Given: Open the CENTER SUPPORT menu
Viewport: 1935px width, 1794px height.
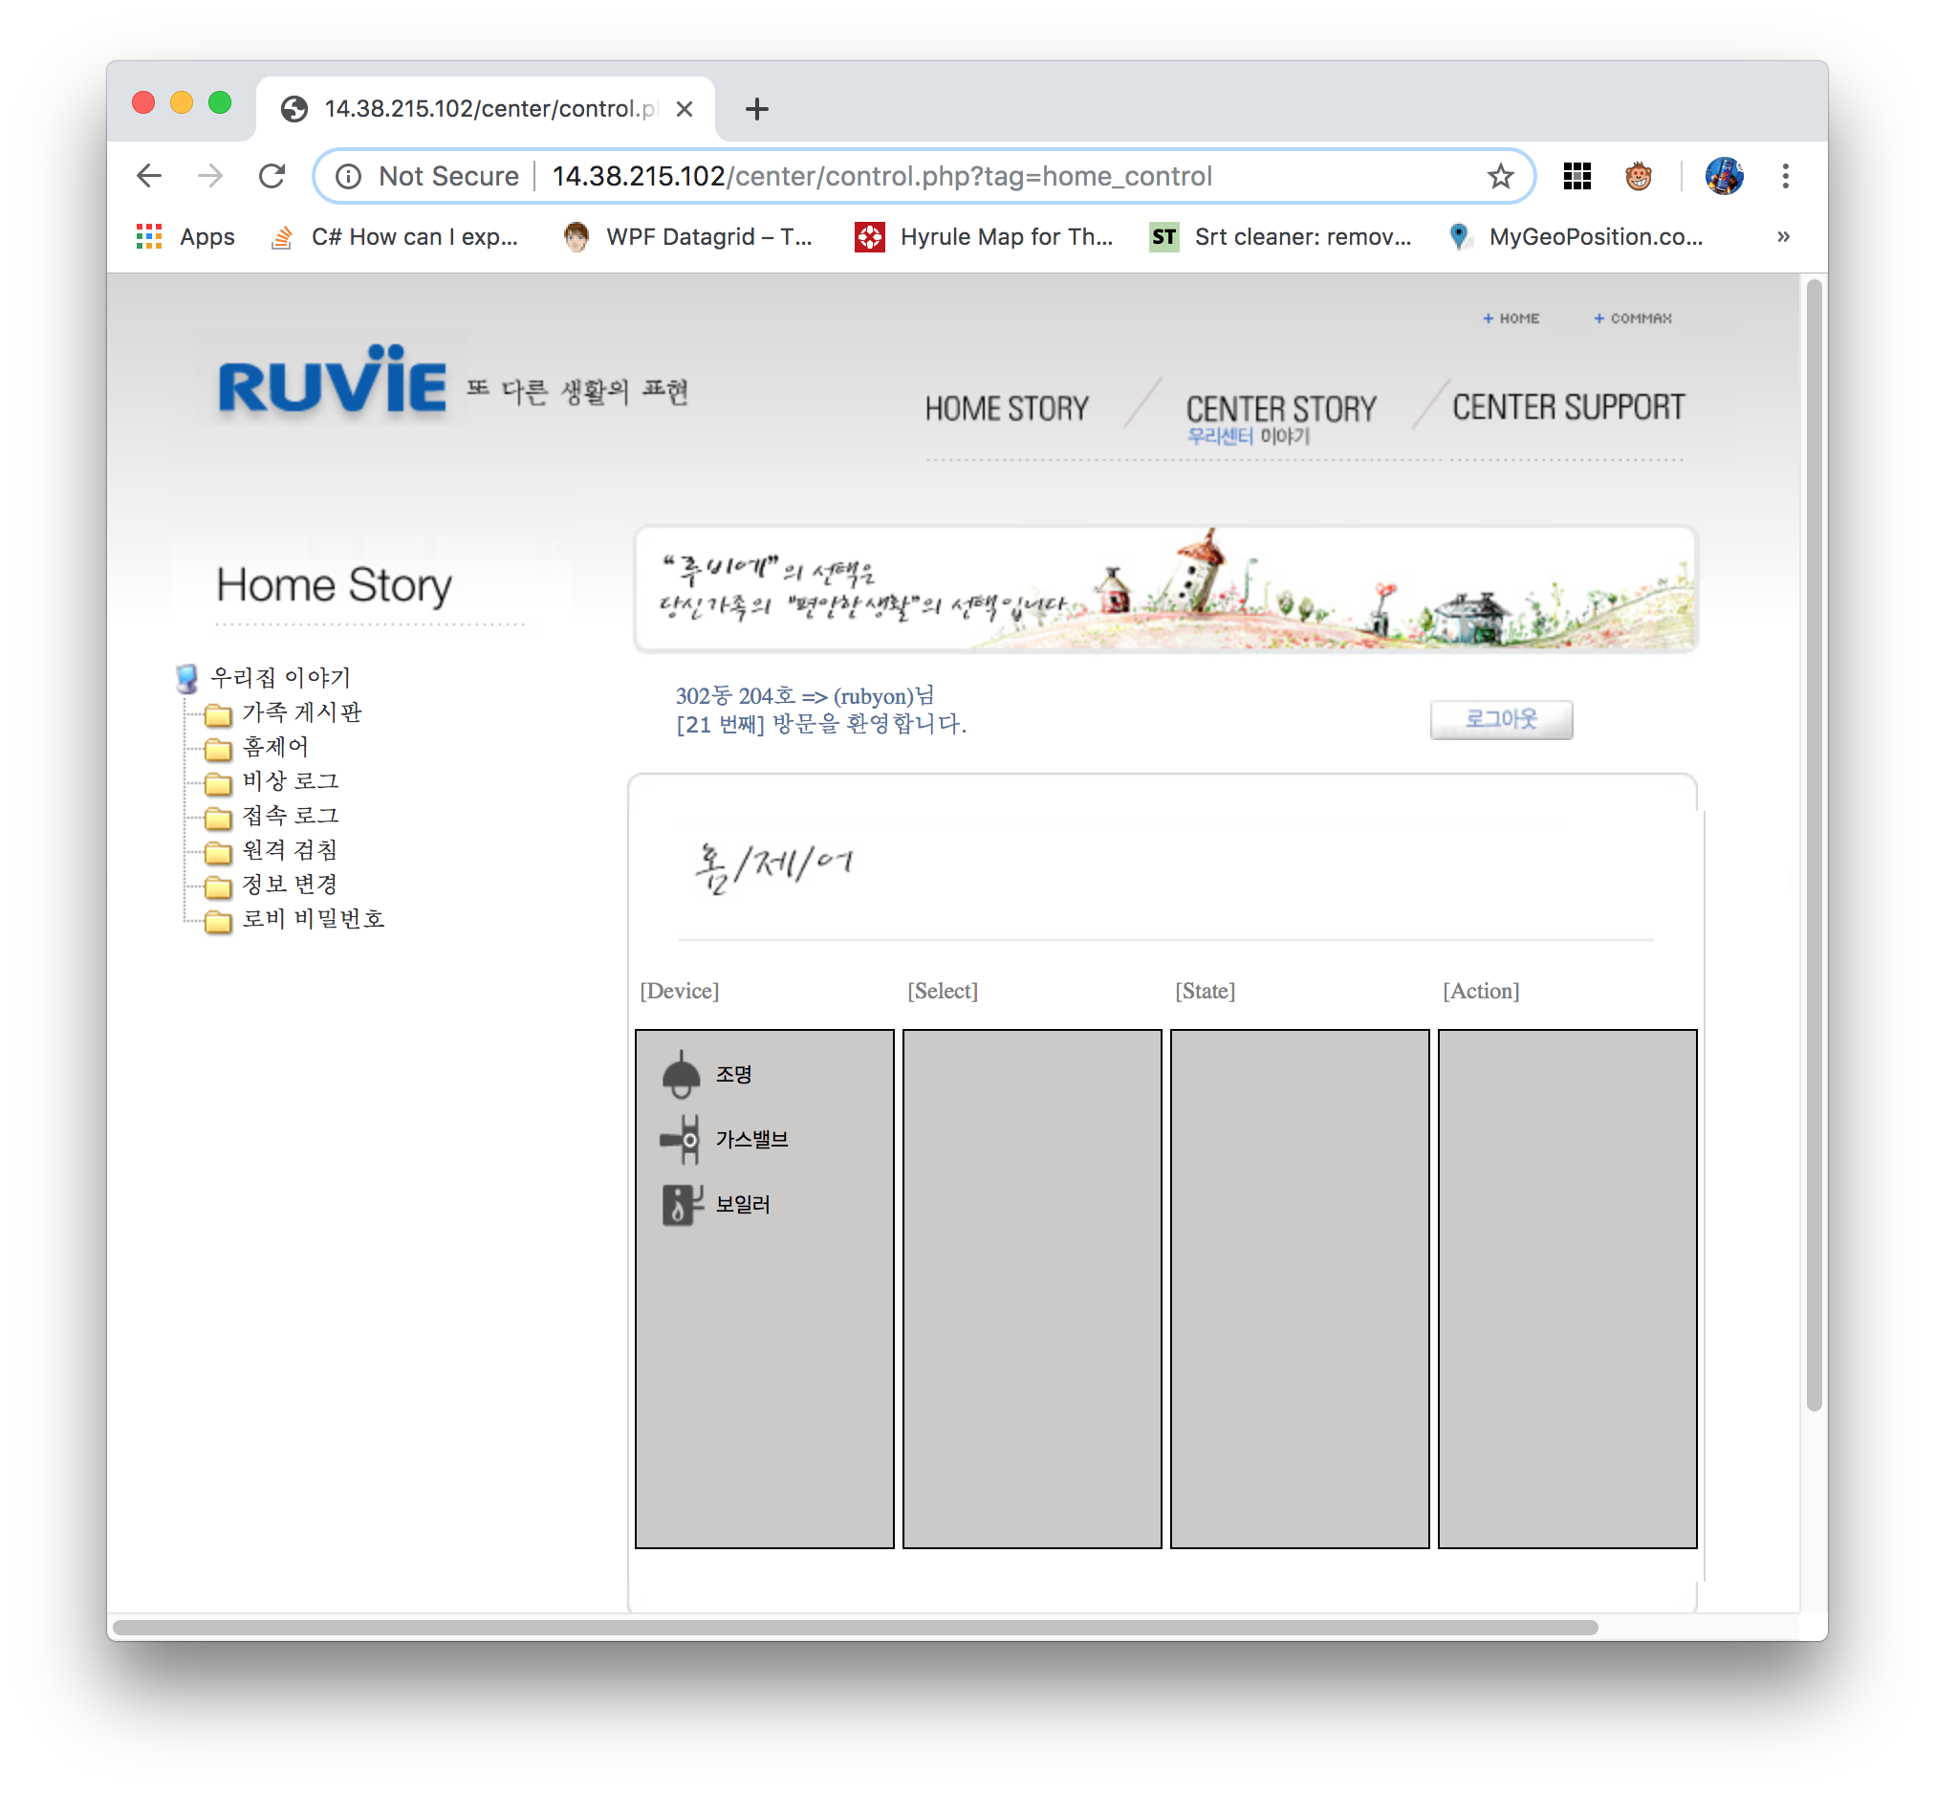Looking at the screenshot, I should tap(1567, 407).
